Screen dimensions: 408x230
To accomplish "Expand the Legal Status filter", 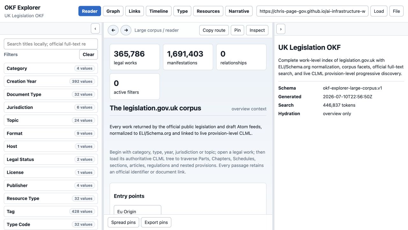I will point(51,159).
